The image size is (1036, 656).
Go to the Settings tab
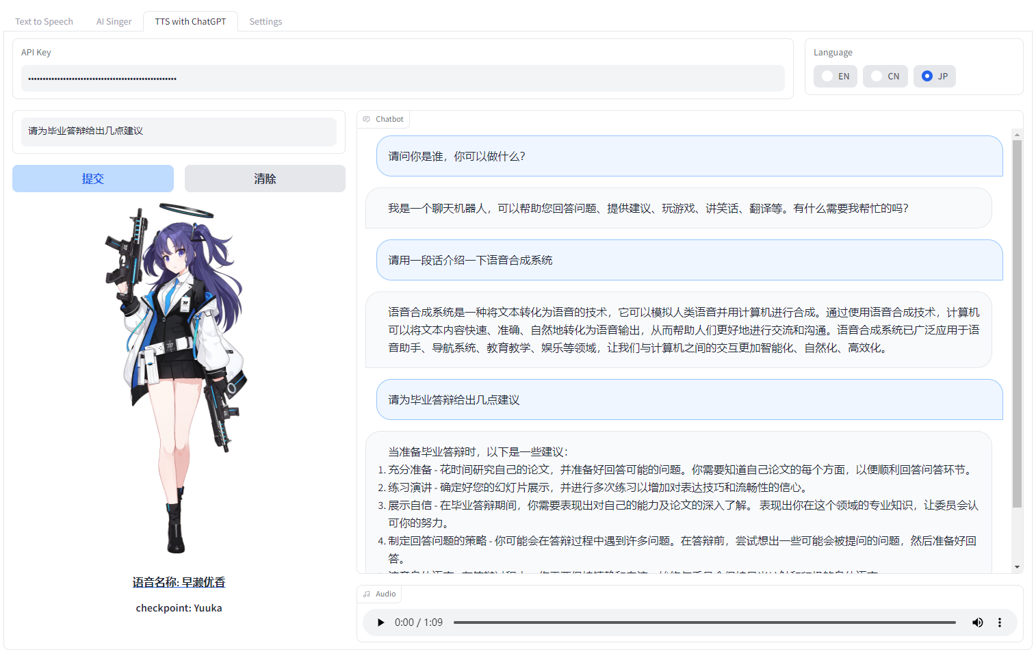tap(266, 21)
